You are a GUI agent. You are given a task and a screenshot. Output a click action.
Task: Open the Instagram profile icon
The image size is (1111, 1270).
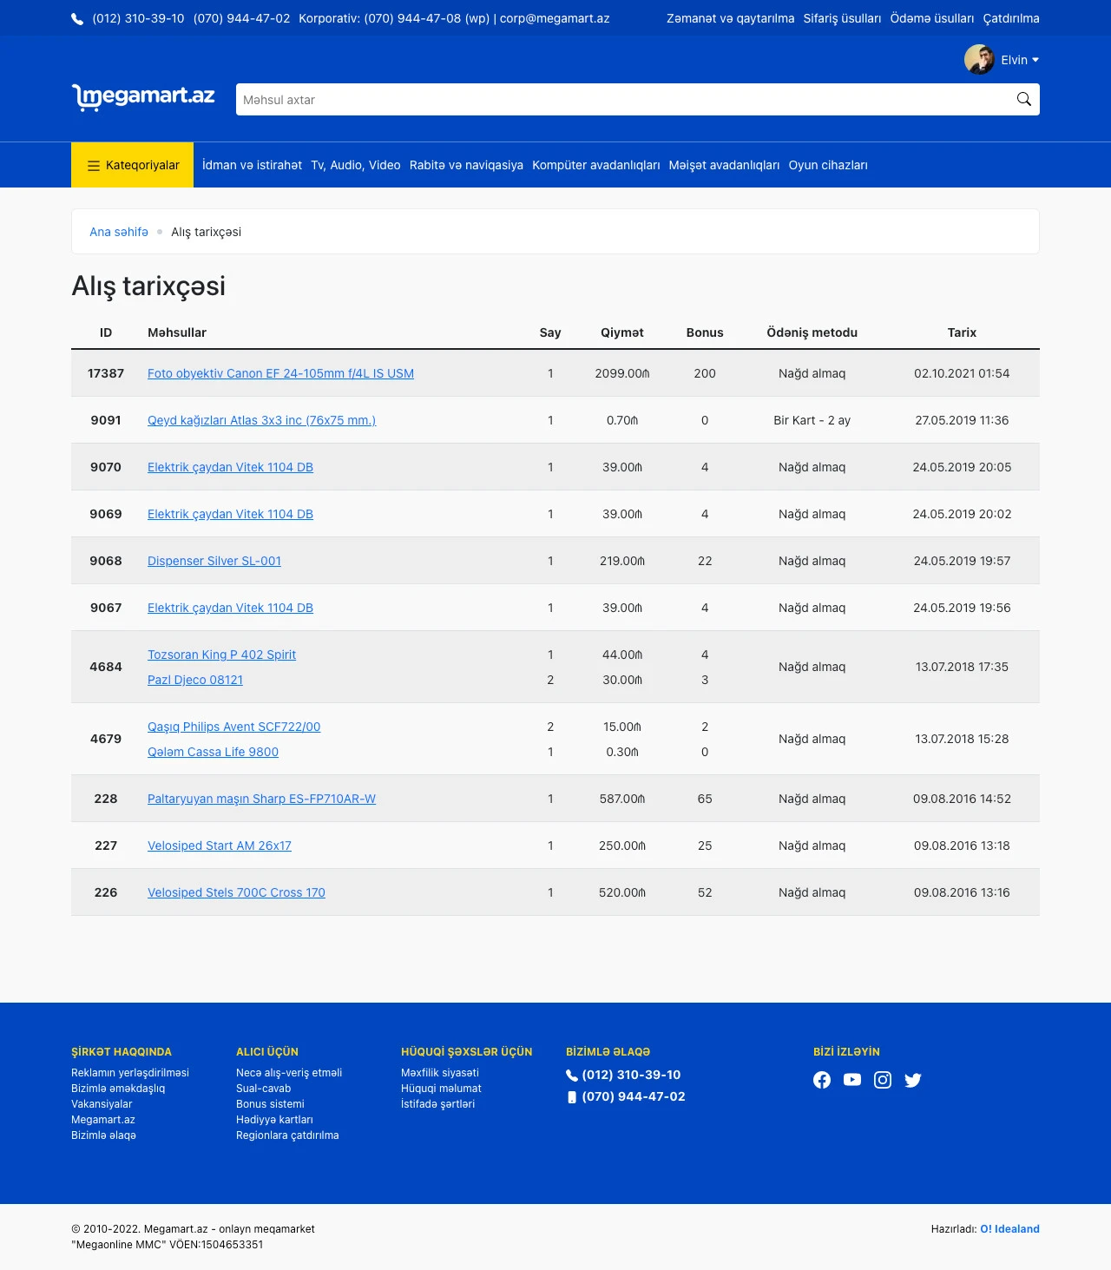pyautogui.click(x=883, y=1080)
